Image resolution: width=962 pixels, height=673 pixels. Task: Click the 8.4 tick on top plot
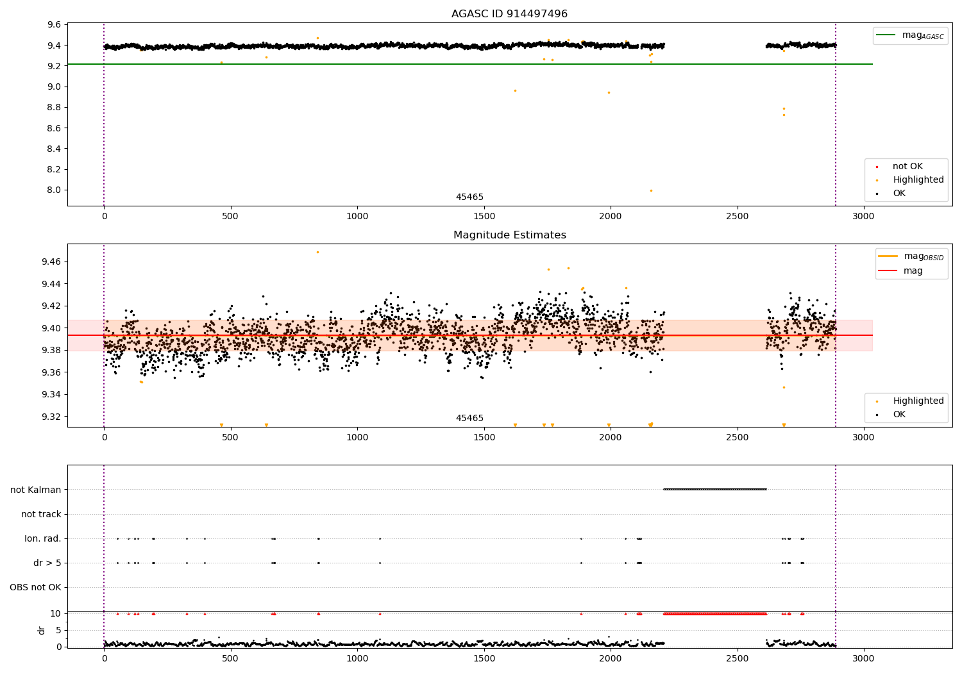55,149
